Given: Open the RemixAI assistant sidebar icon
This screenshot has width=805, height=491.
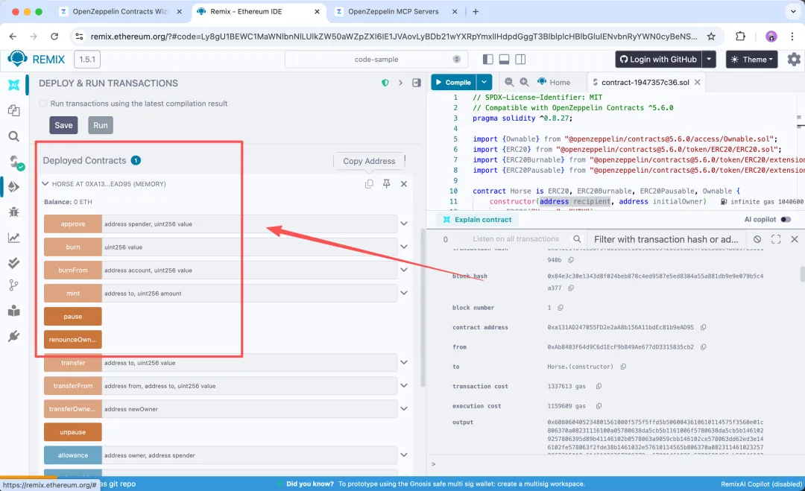Looking at the screenshot, I should point(14,85).
